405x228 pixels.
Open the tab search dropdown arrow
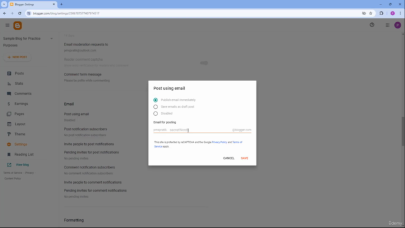(4, 4)
